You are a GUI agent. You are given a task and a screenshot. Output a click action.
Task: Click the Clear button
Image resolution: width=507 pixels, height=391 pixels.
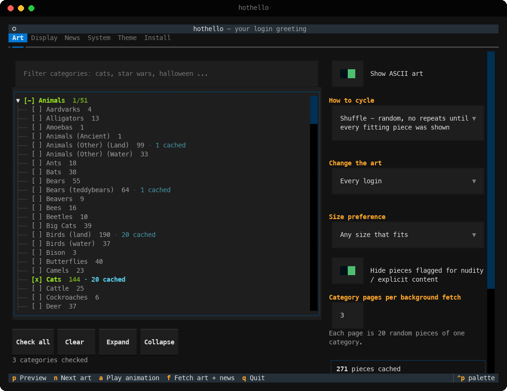tap(76, 342)
